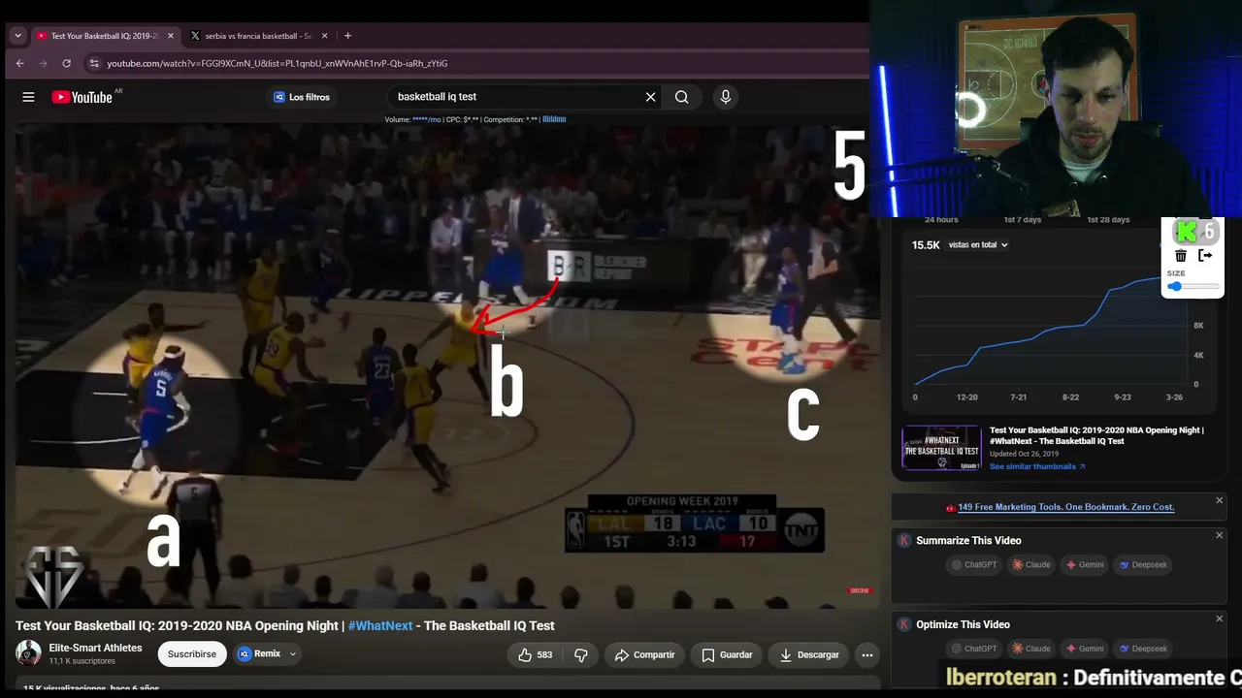
Task: Click the green K logo in overlay
Action: tap(1186, 232)
